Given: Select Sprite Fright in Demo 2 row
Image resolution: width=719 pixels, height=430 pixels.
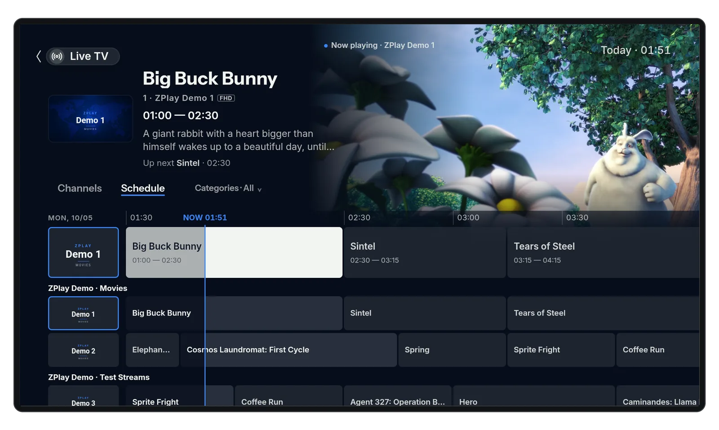Looking at the screenshot, I should click(561, 350).
